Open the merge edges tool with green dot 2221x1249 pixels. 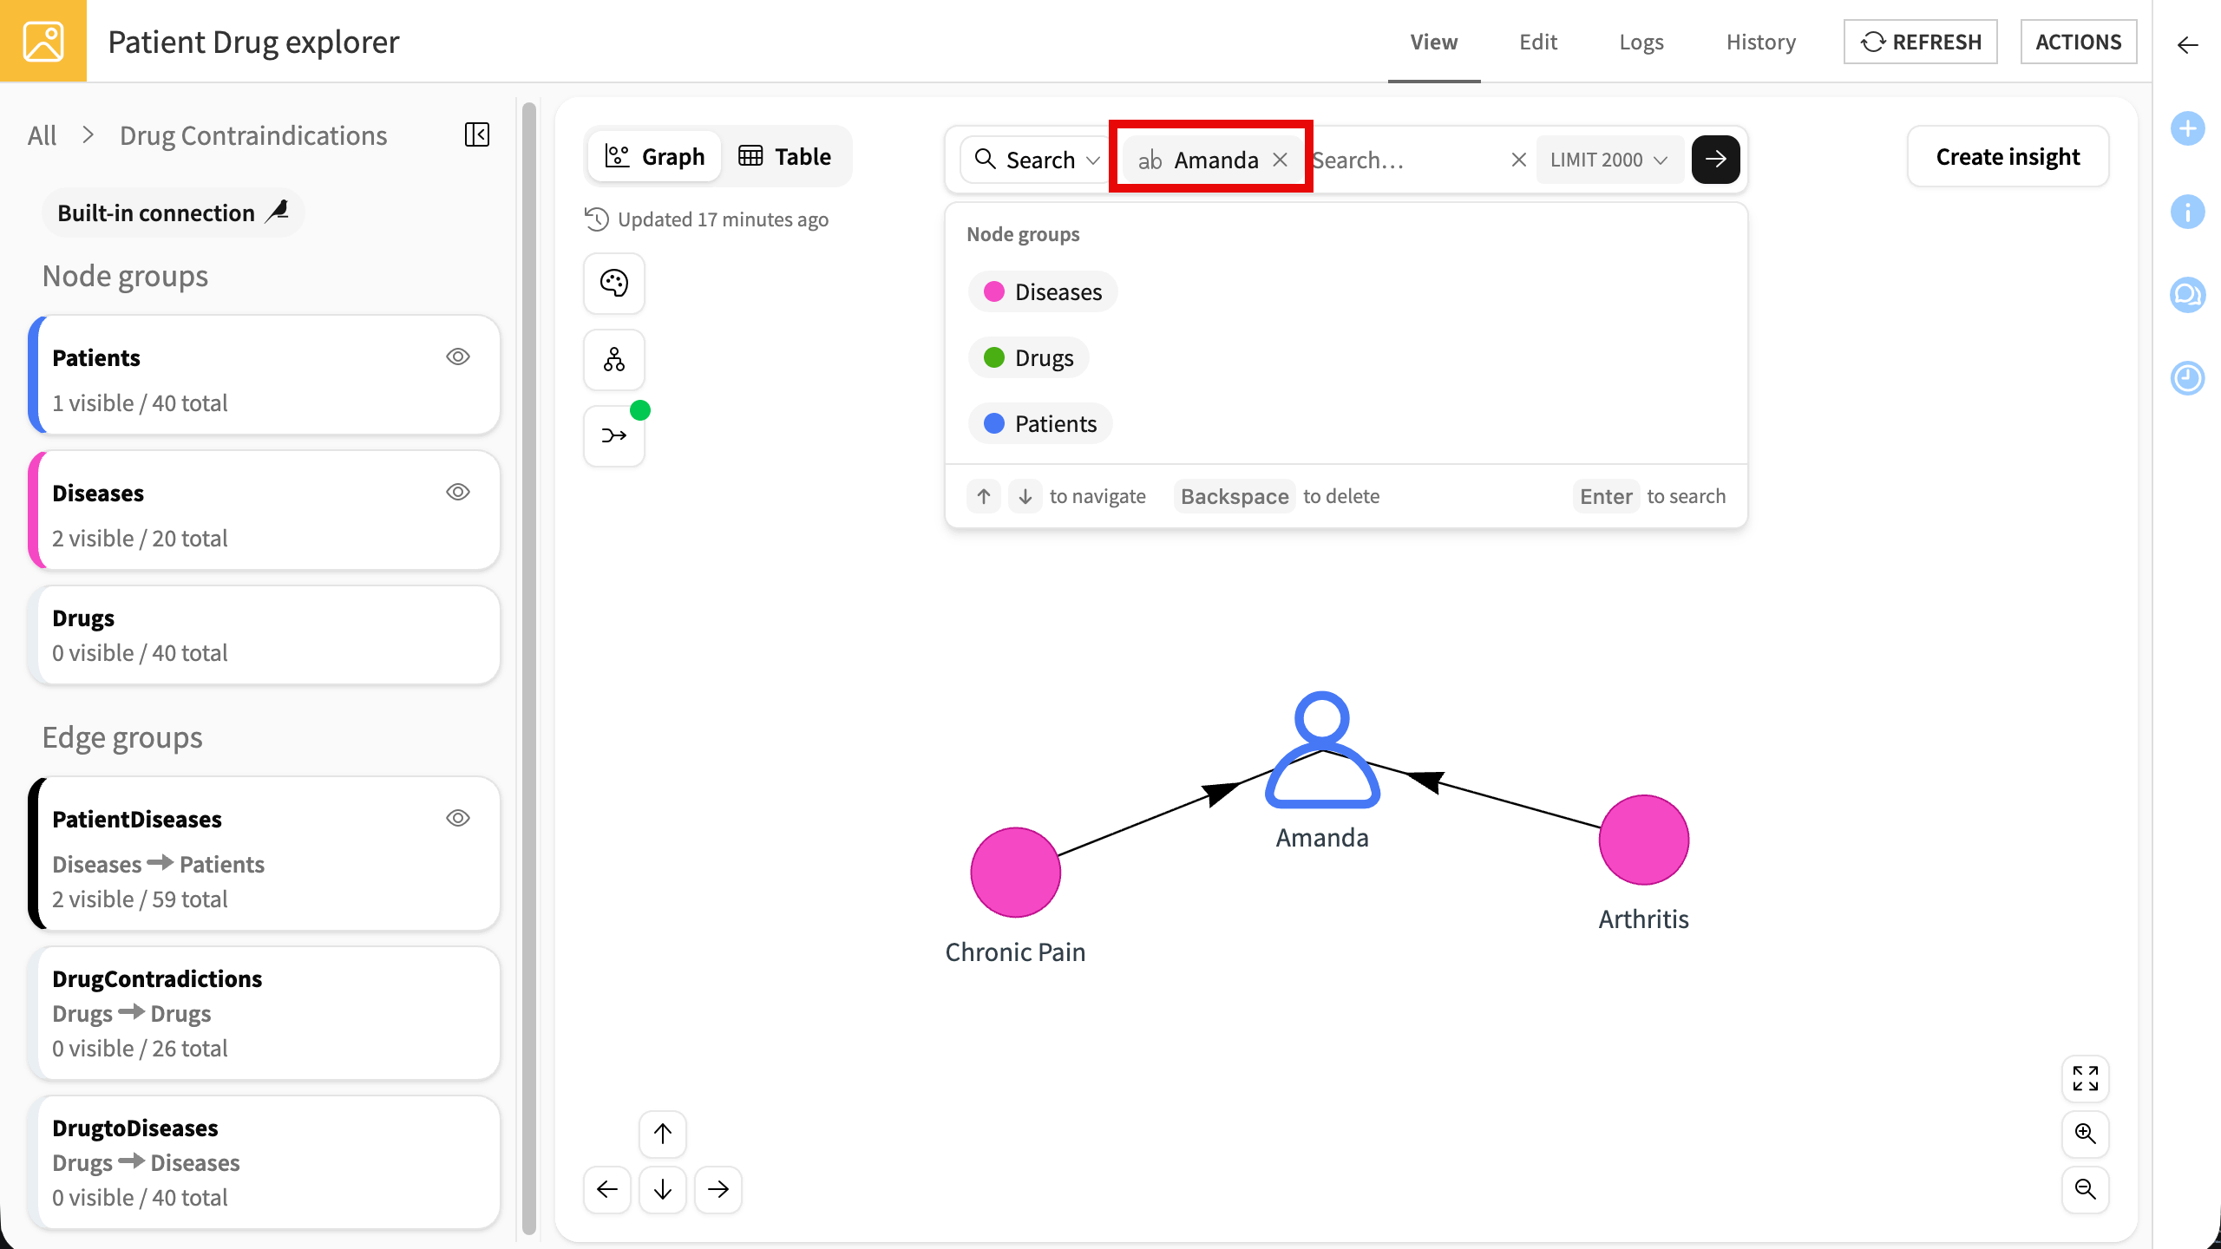(614, 435)
